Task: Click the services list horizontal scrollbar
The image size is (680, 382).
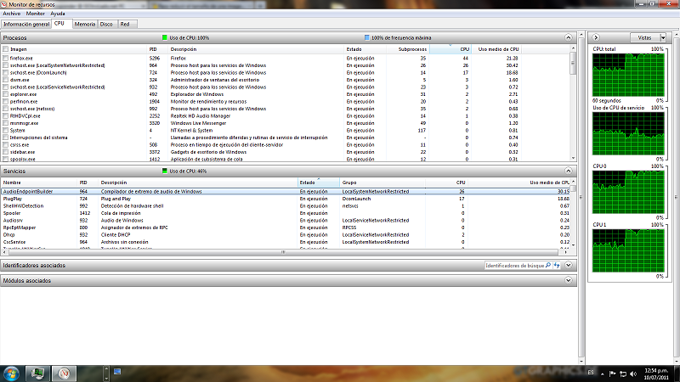Action: tap(283, 251)
